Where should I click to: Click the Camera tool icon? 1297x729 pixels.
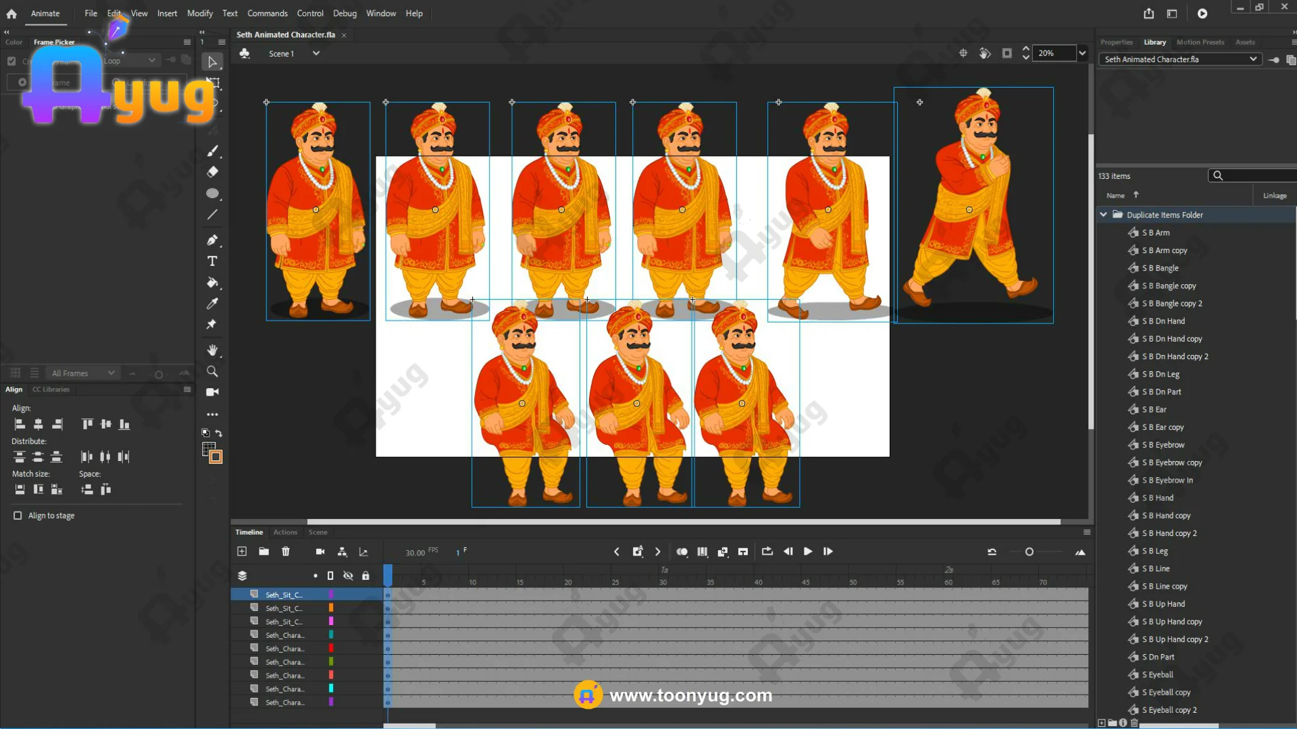pyautogui.click(x=212, y=392)
